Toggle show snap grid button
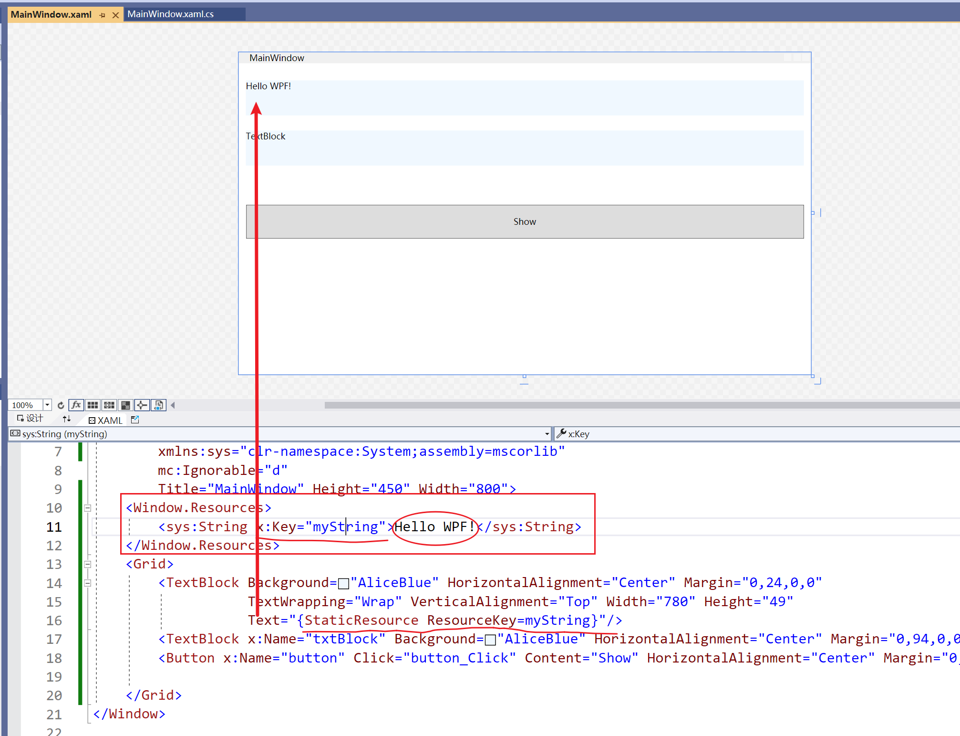960x736 pixels. pos(93,405)
